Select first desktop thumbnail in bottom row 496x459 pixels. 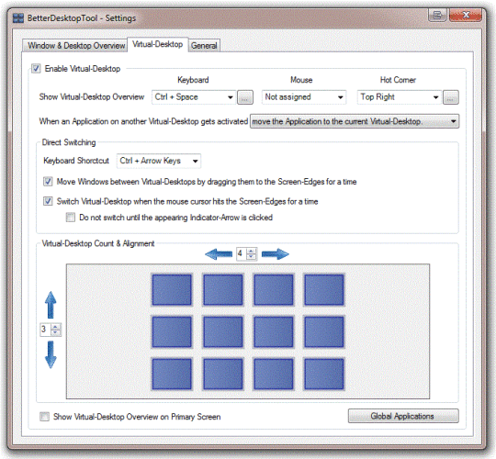click(x=172, y=374)
